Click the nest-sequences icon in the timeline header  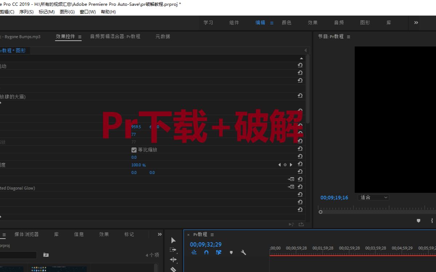pos(219,252)
